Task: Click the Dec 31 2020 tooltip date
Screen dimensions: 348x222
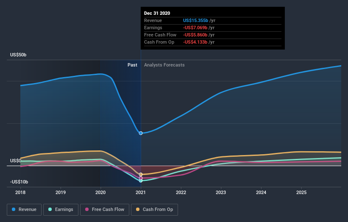Action: 157,13
